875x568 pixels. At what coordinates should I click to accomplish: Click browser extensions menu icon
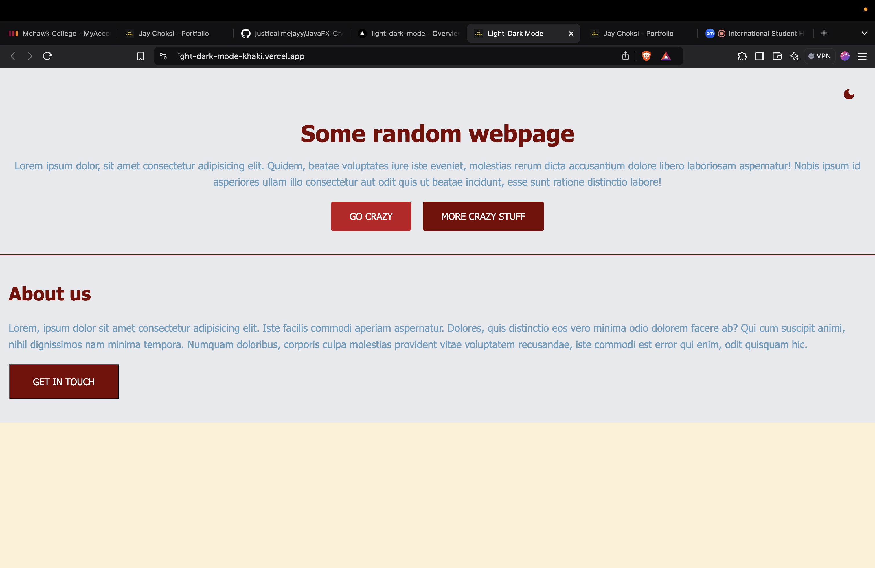(742, 56)
